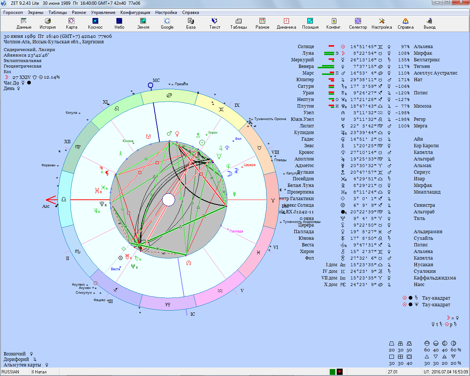Click the star name 'Каффальджидхма'
Viewport: 470px width, 376px height.
435,278
